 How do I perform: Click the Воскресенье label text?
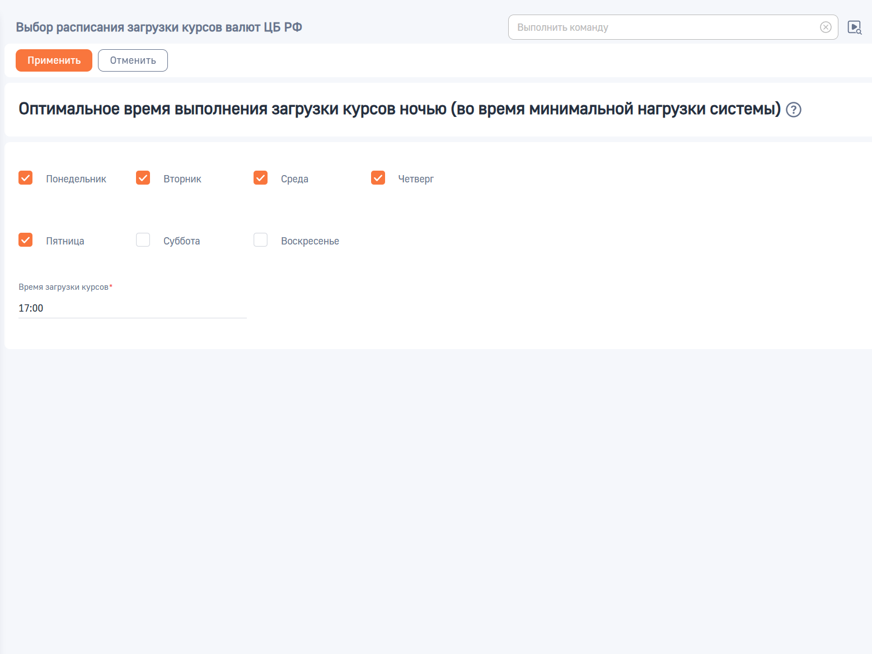[310, 241]
